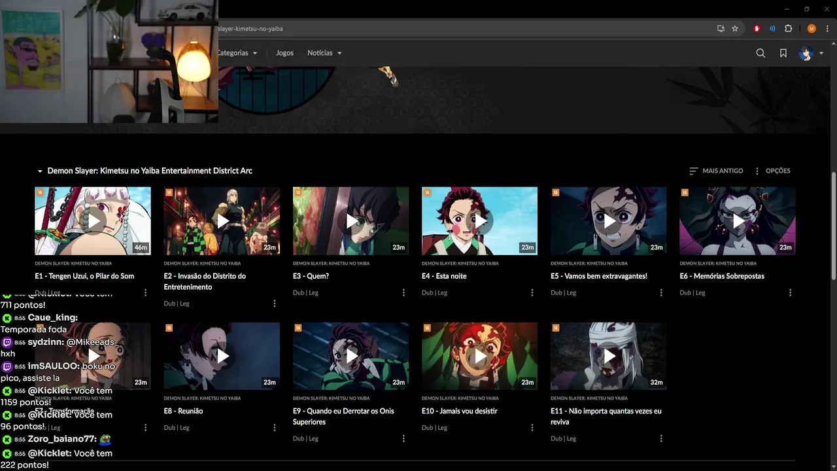
Task: Click the 32m duration badge on E11
Action: coord(656,382)
